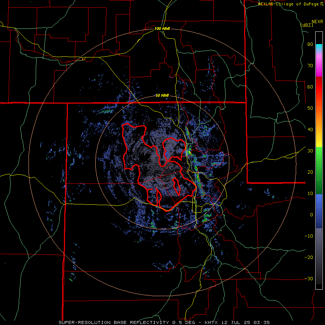Click the 40 value on dBZ scale

(310, 130)
